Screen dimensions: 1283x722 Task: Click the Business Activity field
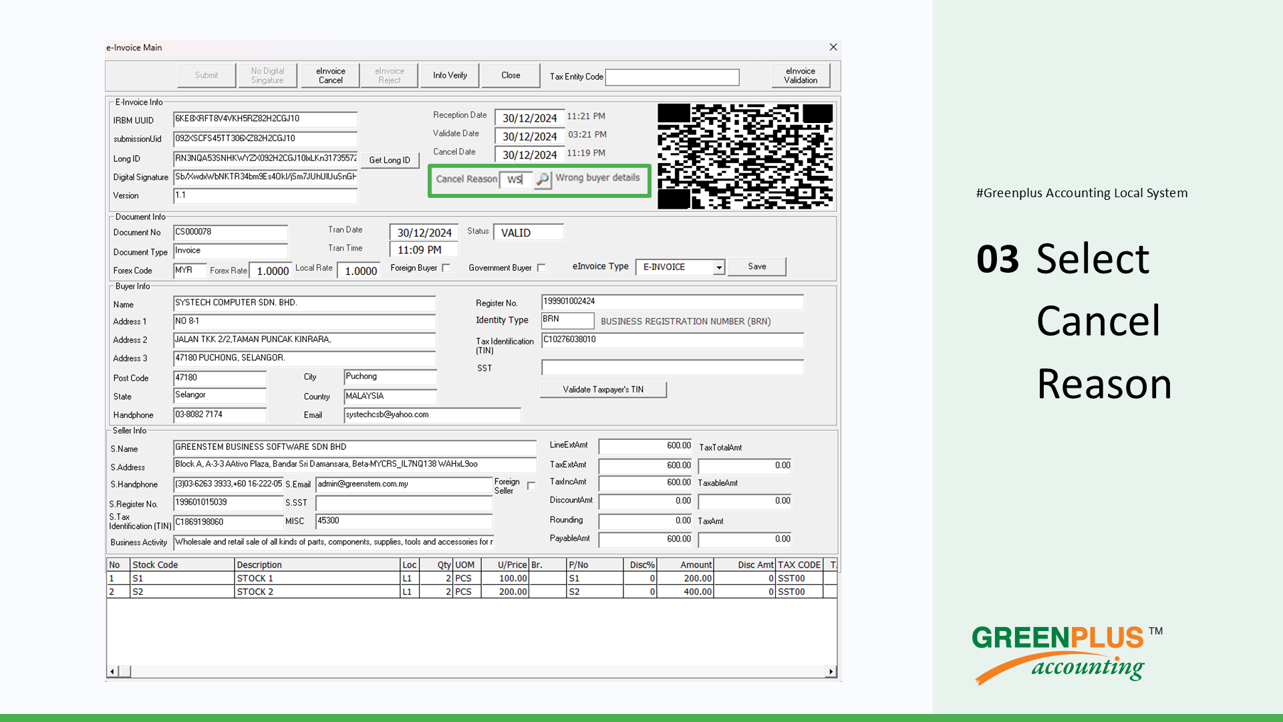coord(333,542)
